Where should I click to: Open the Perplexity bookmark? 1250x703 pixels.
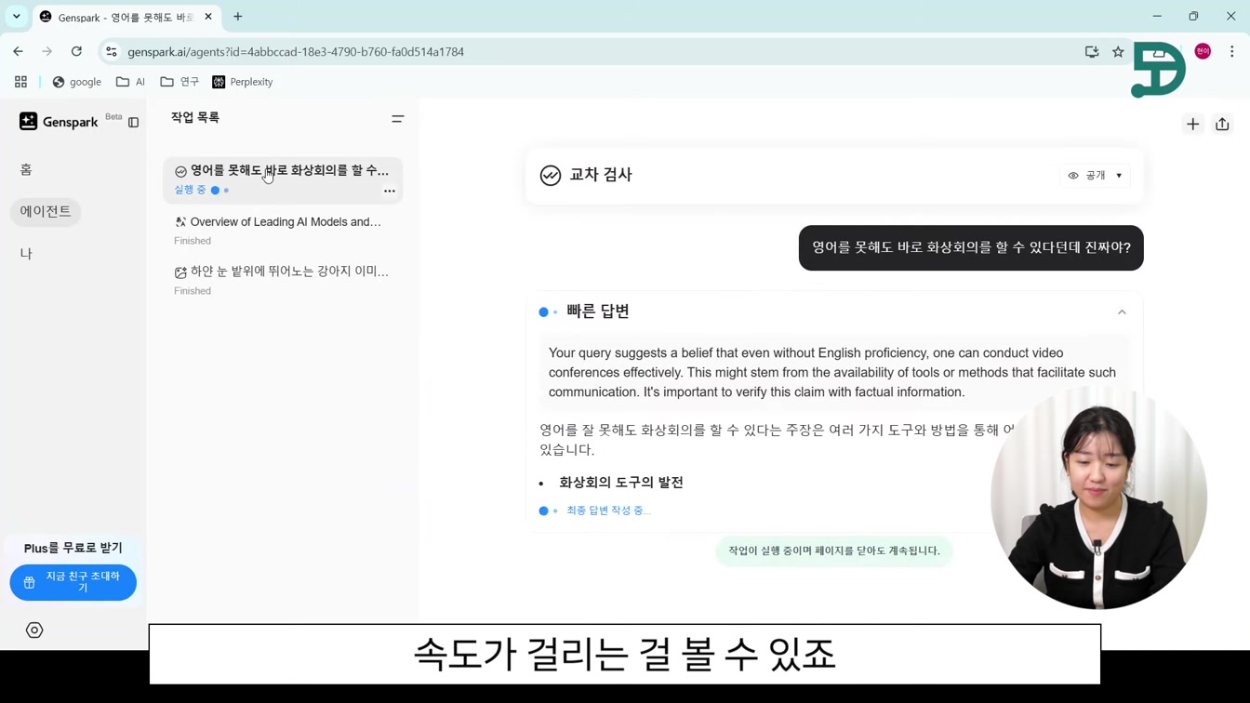[243, 82]
